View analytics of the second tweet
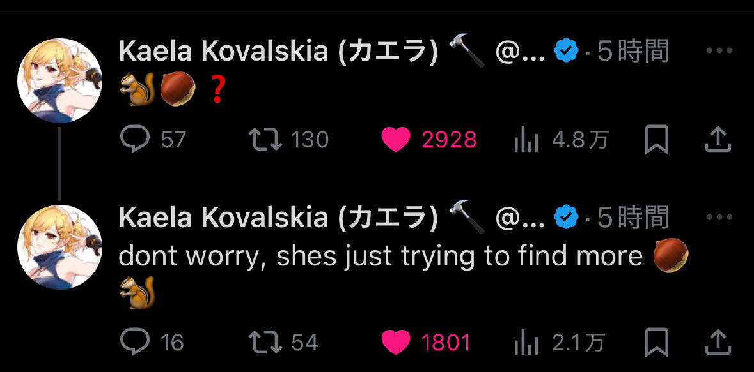This screenshot has height=372, width=754. tap(526, 343)
